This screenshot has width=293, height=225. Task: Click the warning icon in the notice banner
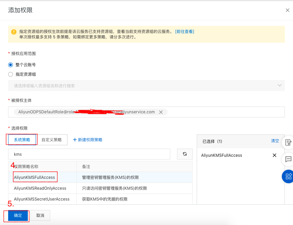[x=13, y=32]
